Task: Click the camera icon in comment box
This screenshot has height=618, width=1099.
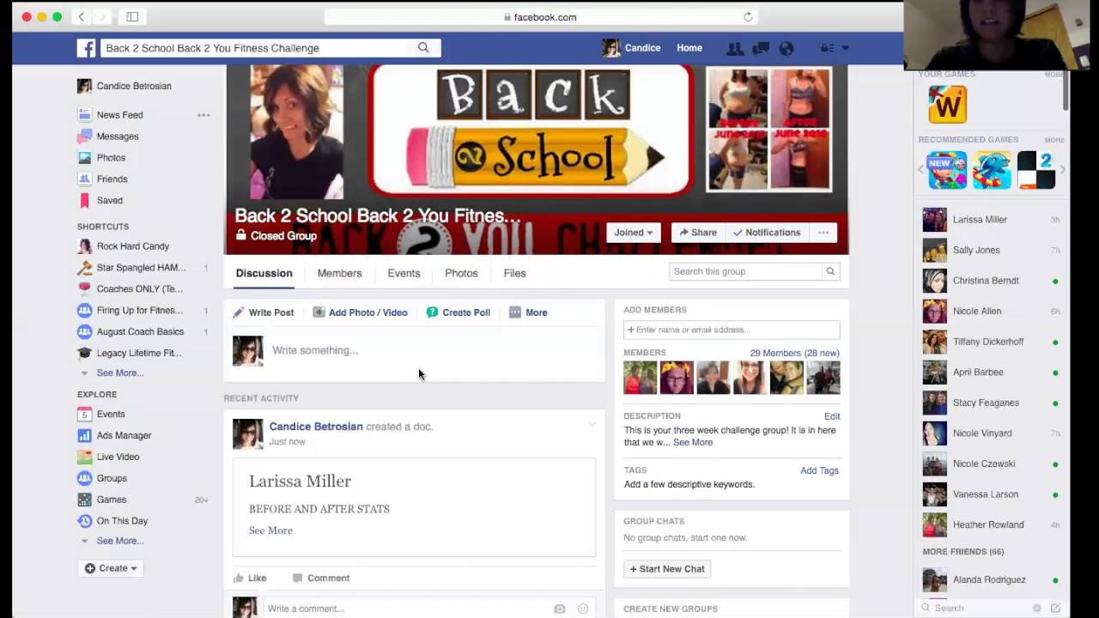Action: pos(560,609)
